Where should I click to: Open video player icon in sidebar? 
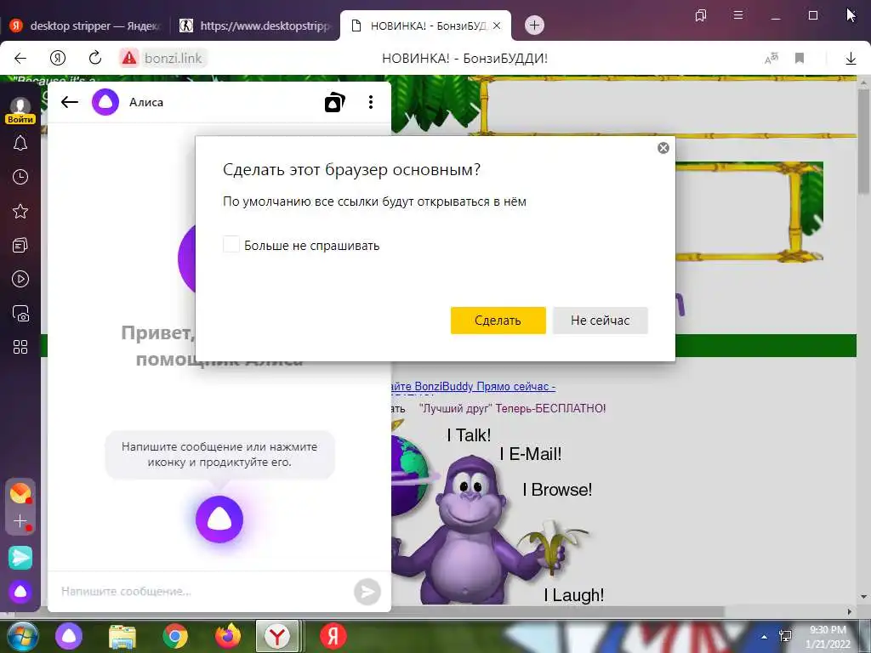click(x=20, y=279)
